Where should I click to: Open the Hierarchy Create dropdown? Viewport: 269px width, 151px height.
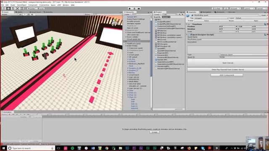(127, 15)
